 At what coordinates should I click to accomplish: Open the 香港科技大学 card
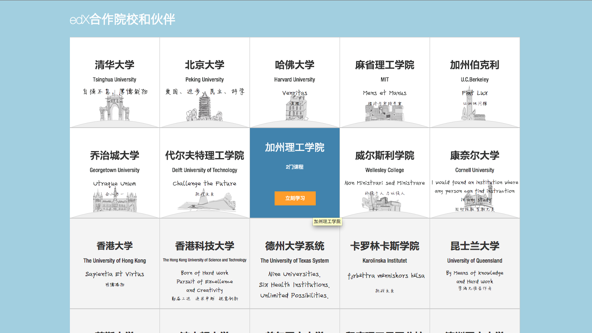click(205, 263)
